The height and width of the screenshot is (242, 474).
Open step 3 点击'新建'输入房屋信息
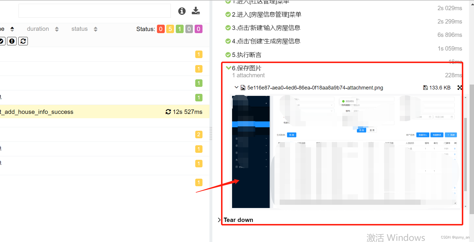266,28
